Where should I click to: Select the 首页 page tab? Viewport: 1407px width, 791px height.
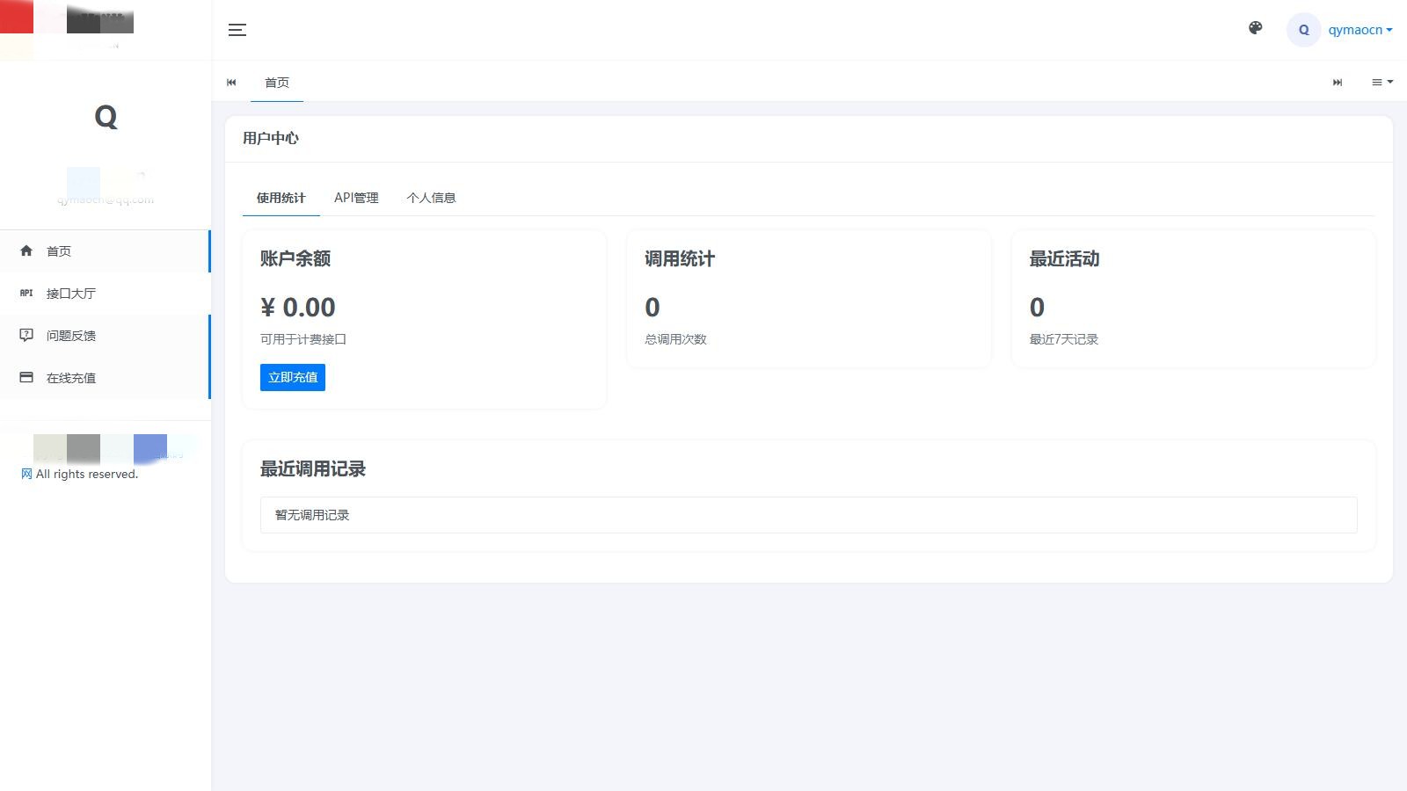pyautogui.click(x=277, y=83)
